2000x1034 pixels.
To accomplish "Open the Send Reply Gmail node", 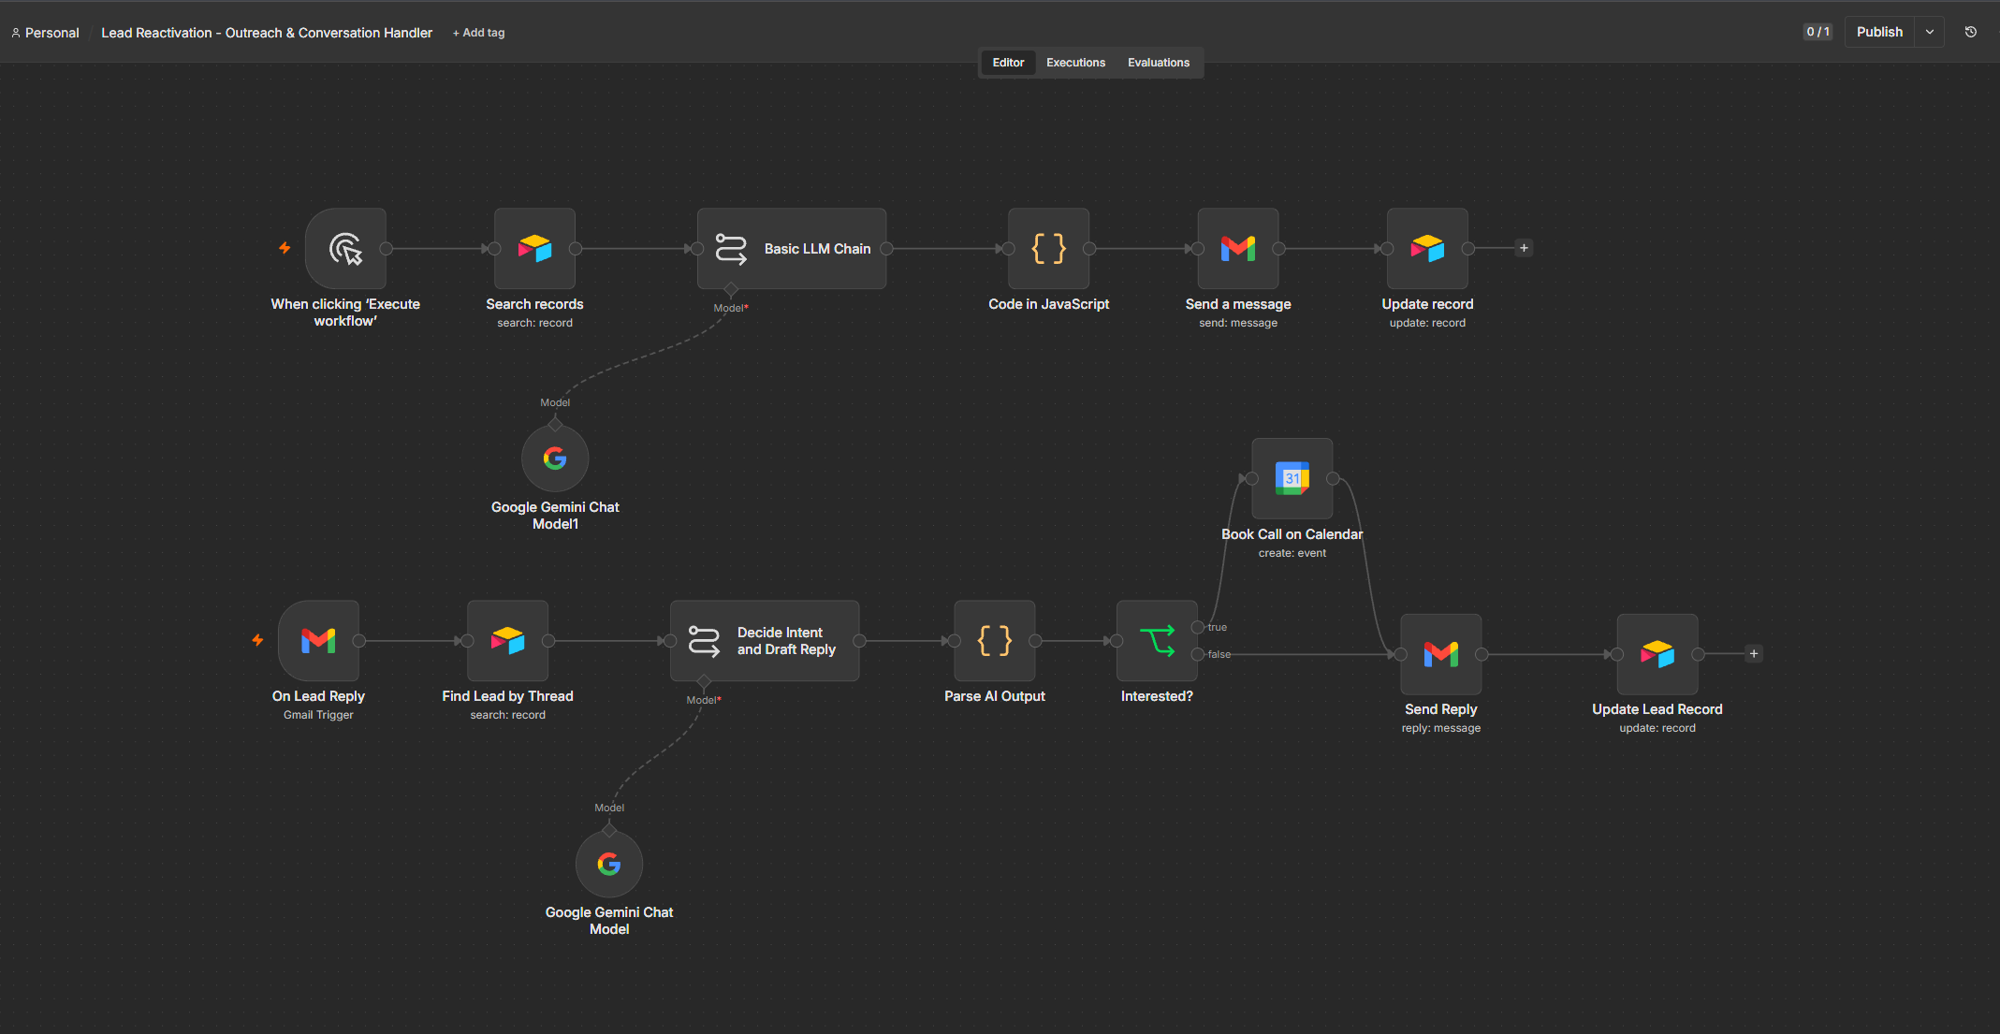I will (1440, 653).
